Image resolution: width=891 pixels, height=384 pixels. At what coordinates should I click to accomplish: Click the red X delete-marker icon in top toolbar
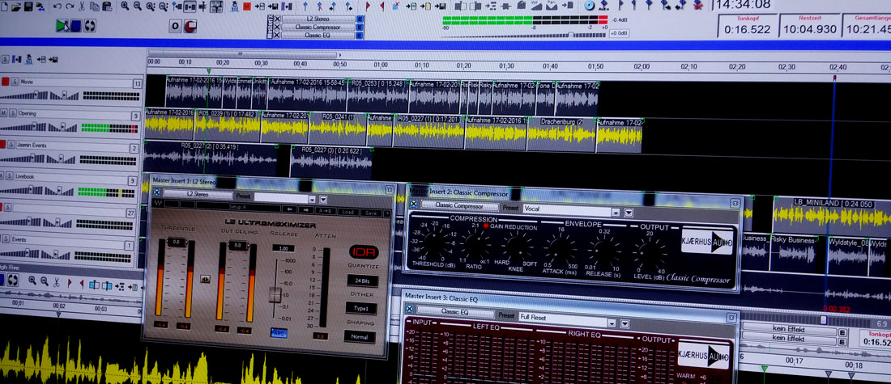pos(697,6)
